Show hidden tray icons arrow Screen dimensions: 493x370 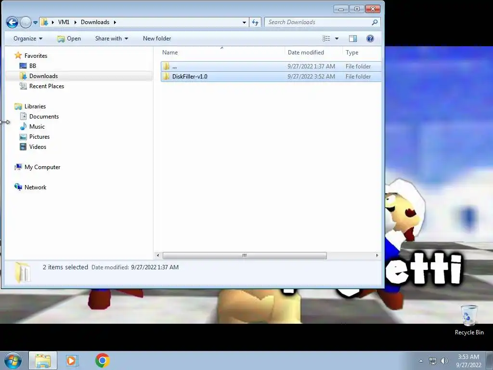click(x=421, y=361)
